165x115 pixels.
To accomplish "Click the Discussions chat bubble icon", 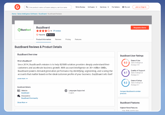I will pos(19,96).
